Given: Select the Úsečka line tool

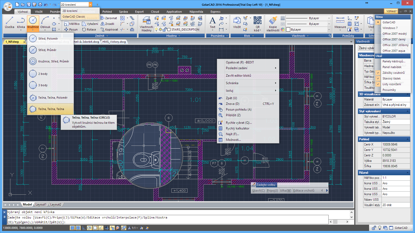Looking at the screenshot, I should 10,23.
